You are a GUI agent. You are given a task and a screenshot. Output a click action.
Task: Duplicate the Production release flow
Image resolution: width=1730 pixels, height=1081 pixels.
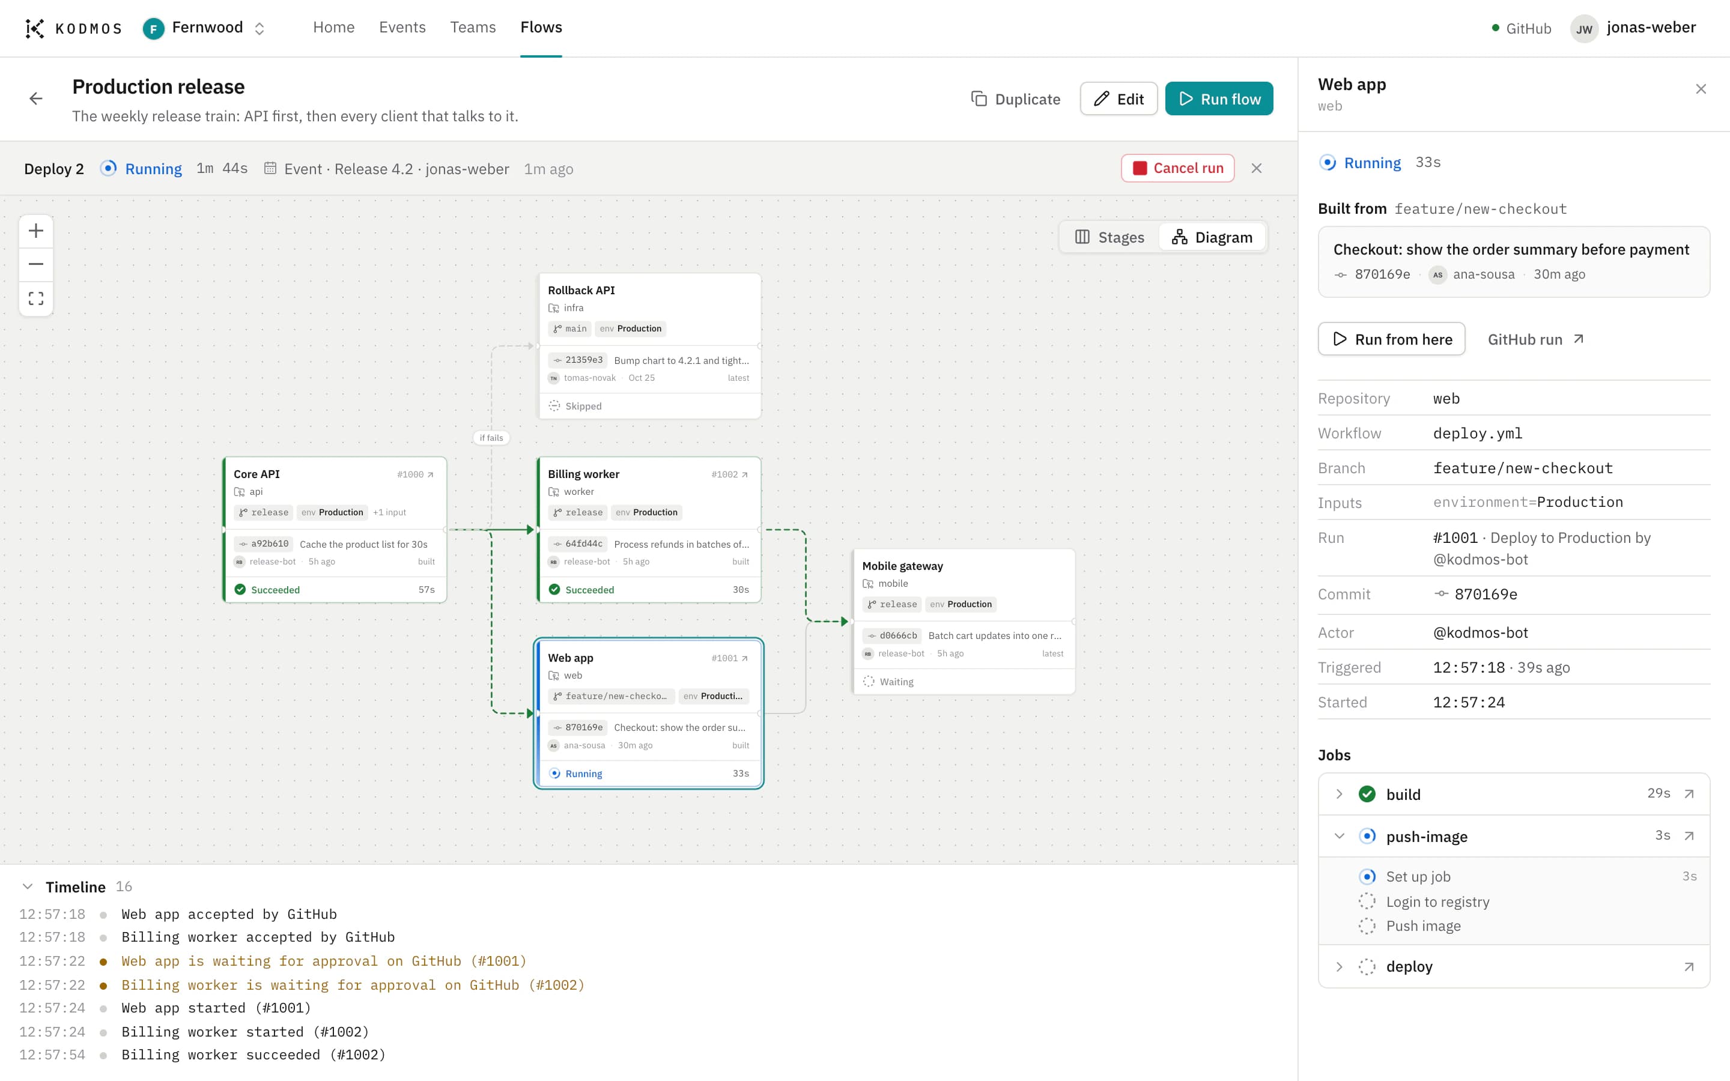tap(1015, 98)
